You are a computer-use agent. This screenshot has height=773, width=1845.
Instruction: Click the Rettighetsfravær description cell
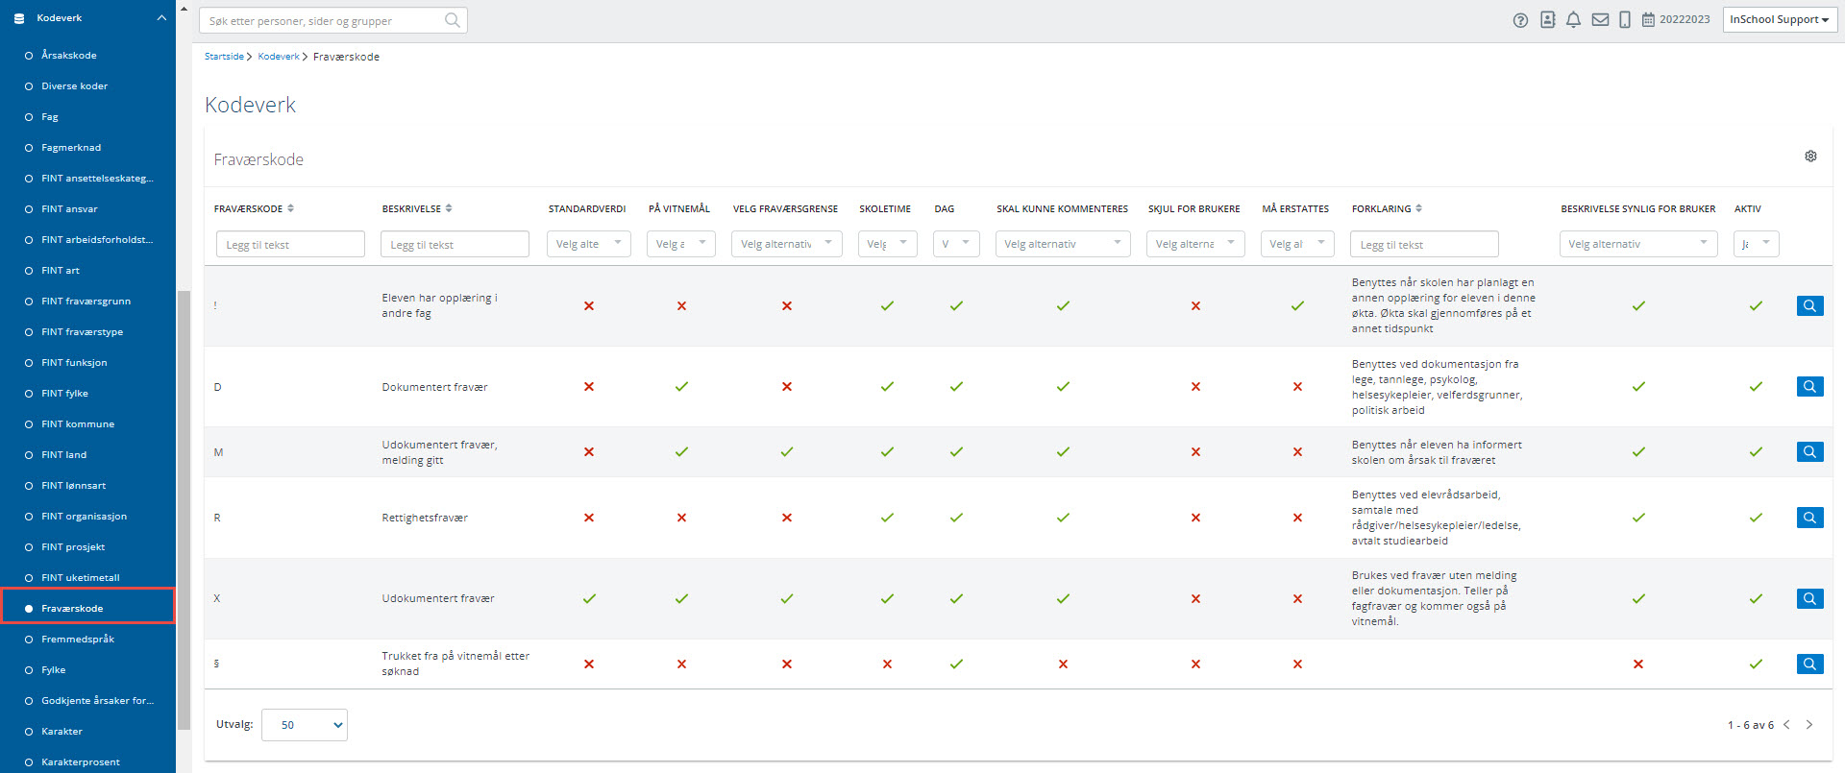click(425, 518)
